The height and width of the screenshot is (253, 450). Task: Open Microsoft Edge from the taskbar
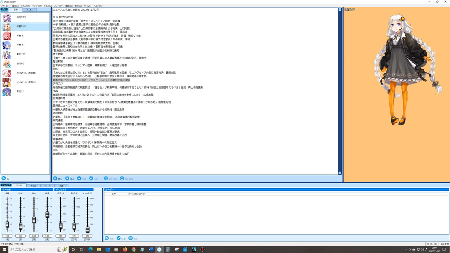(x=90, y=250)
